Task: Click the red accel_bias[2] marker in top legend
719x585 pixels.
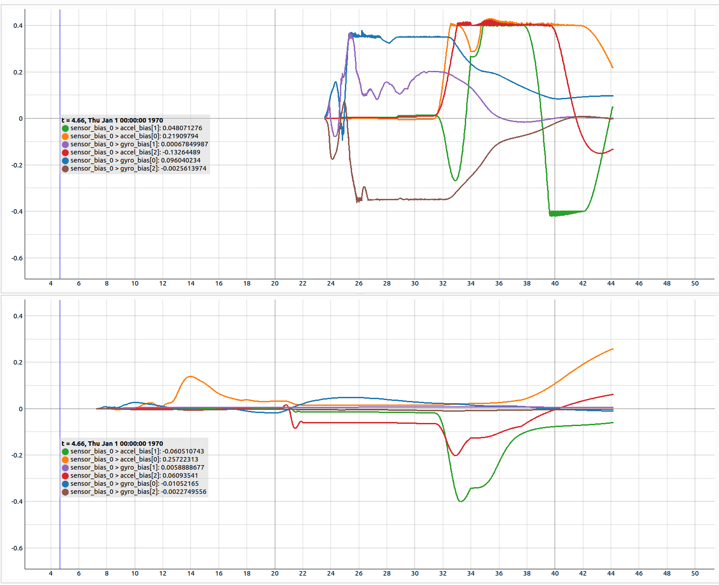Action: click(66, 152)
